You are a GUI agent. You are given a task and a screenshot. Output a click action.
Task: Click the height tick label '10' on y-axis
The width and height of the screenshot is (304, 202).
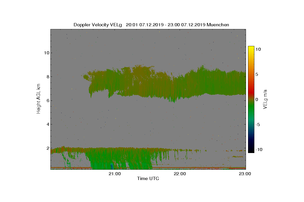tap(46, 53)
